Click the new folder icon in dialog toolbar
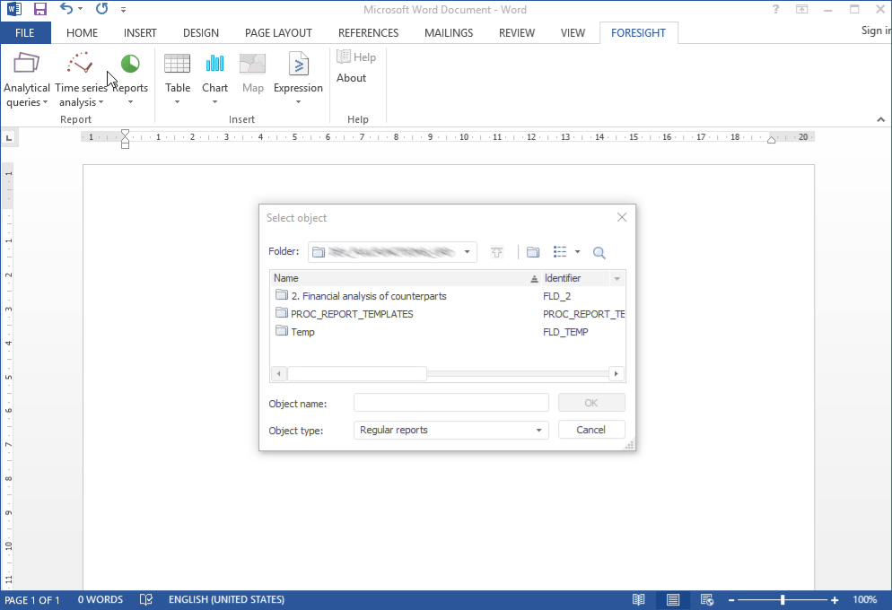892x610 pixels. point(533,253)
